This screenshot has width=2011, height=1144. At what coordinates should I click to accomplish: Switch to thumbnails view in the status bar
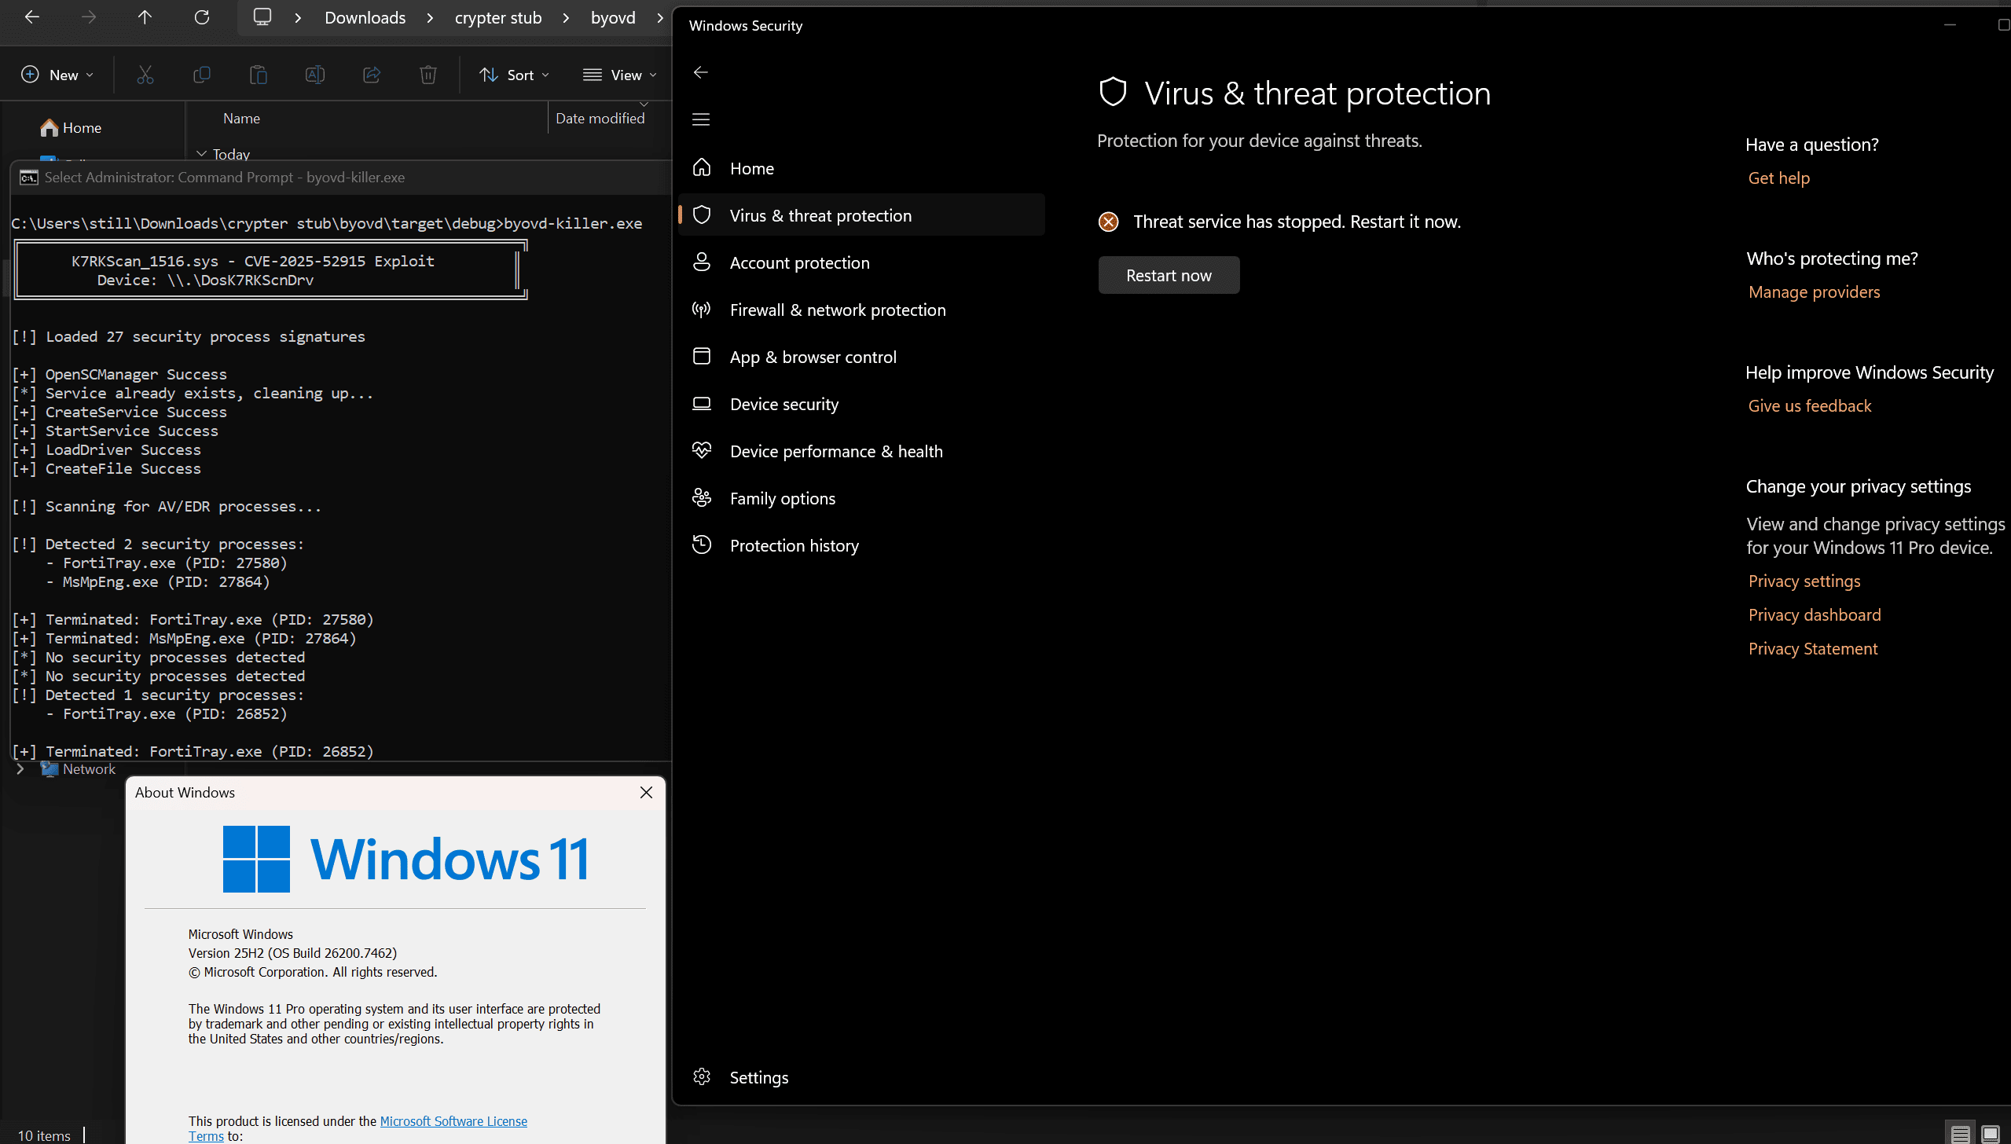coord(1990,1134)
